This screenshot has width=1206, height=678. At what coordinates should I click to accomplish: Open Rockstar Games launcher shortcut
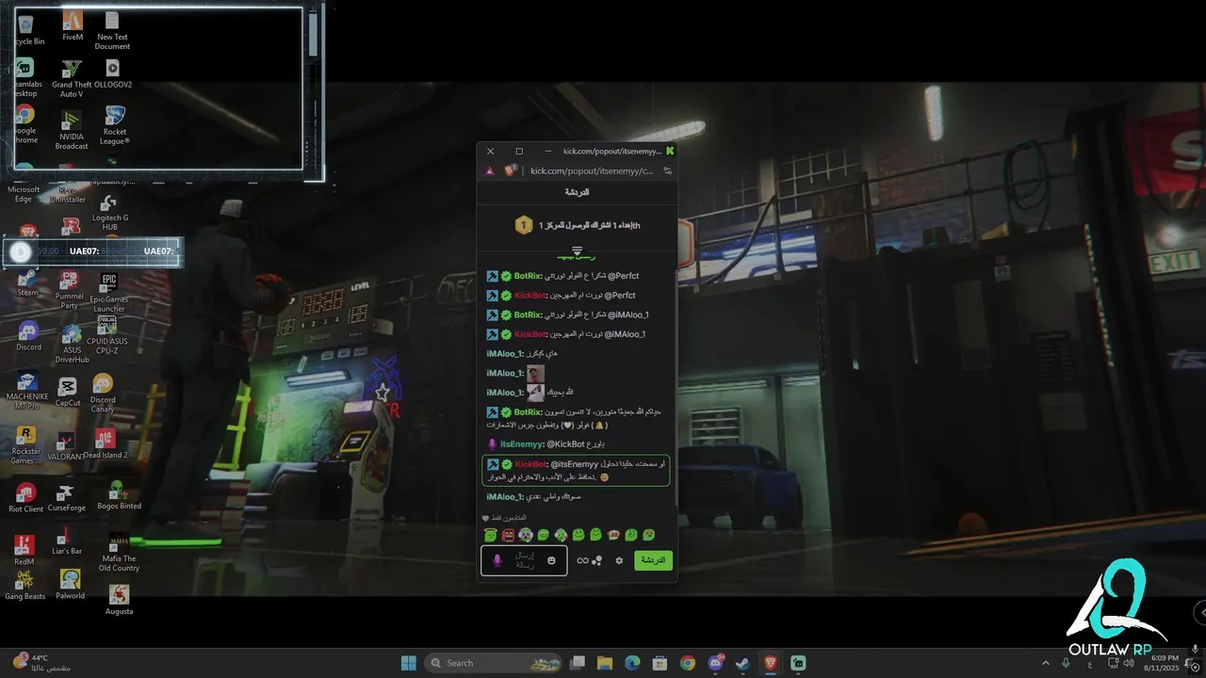click(26, 445)
